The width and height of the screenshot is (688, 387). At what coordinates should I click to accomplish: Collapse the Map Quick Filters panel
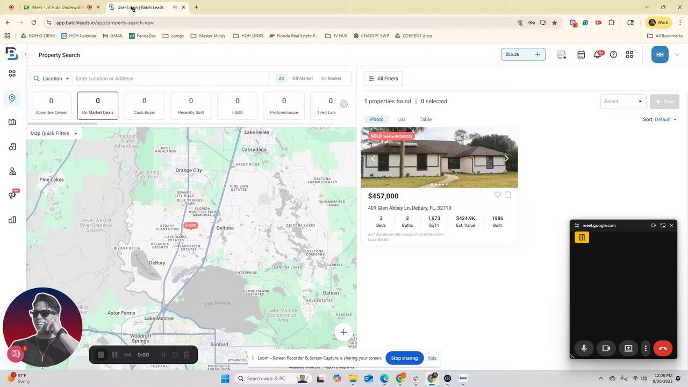pyautogui.click(x=54, y=133)
